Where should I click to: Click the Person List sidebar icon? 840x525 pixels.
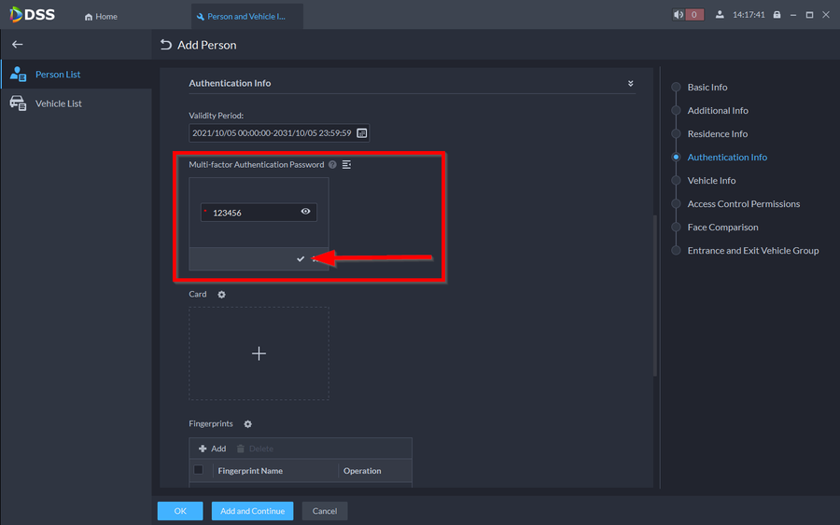[x=19, y=74]
